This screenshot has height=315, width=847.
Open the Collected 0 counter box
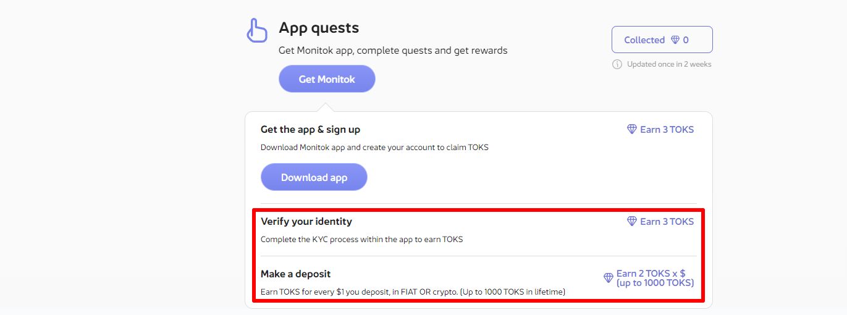pos(662,40)
